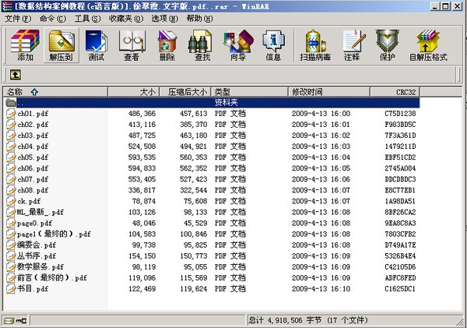Viewport: 467px width, 328px height.
Task: Click status bar total 4,918,506 字节
Action: [x=284, y=320]
